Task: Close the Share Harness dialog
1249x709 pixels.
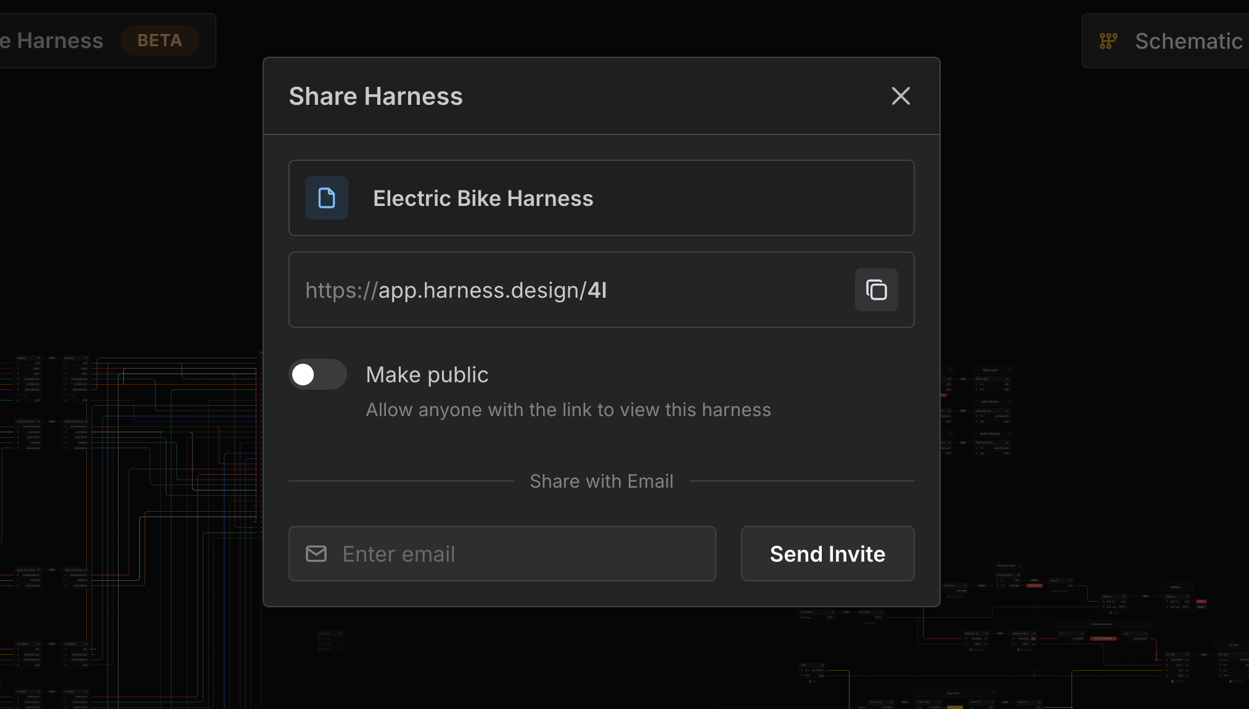Action: click(901, 96)
